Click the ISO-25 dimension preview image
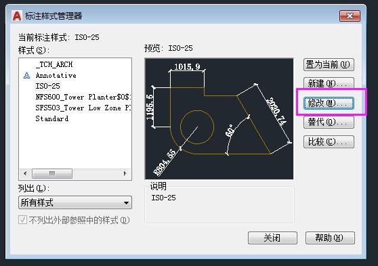The height and width of the screenshot is (266, 378). 219,118
